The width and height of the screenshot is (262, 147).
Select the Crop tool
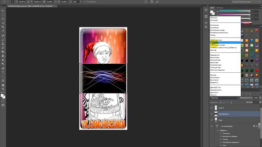pyautogui.click(x=3, y=27)
